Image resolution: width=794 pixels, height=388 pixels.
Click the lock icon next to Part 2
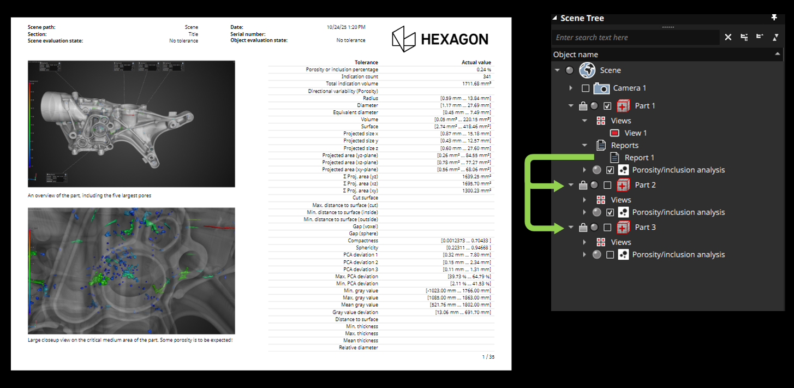point(583,185)
